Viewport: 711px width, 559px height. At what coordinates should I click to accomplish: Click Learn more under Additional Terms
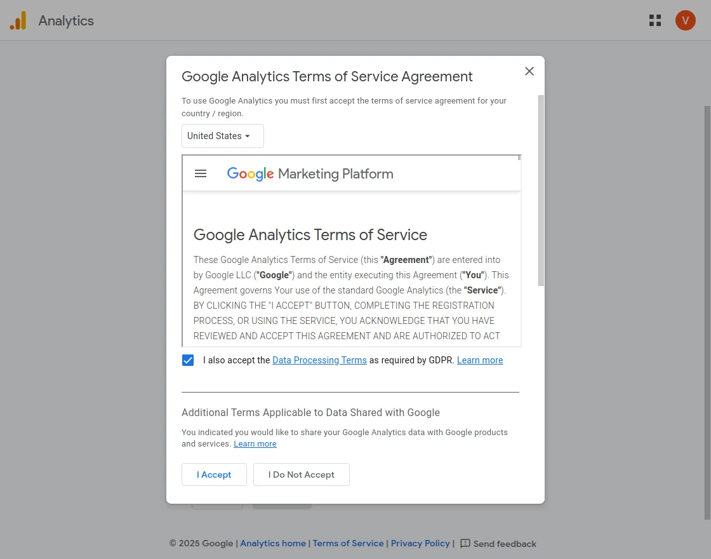click(255, 444)
